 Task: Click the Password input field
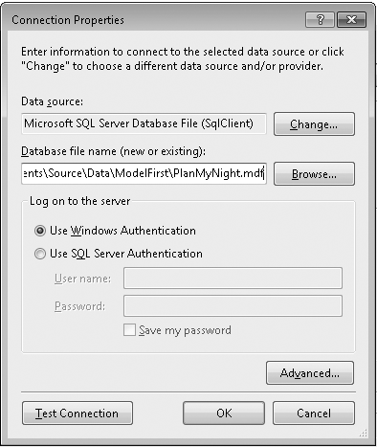(x=233, y=306)
